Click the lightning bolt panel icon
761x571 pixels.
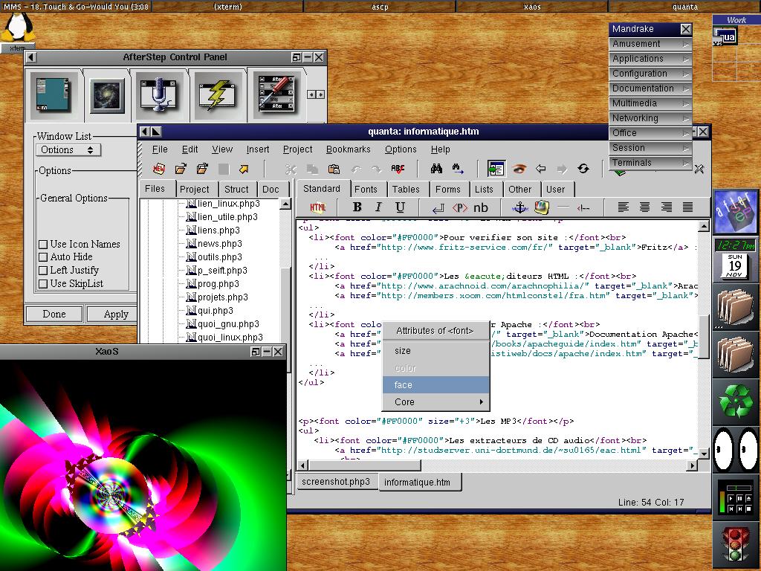(216, 94)
